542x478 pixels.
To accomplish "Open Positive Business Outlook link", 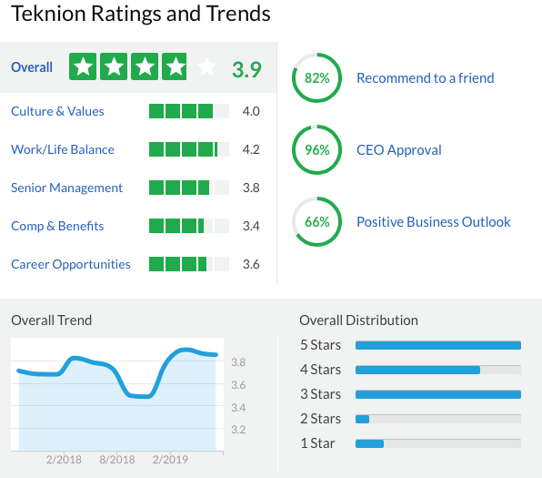I will 434,222.
